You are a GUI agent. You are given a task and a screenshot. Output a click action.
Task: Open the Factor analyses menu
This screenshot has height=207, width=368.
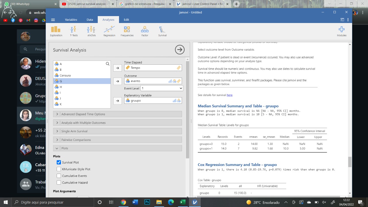coord(145,31)
